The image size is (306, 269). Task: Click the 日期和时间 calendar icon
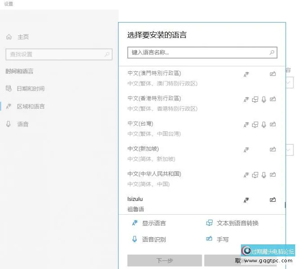(9, 88)
